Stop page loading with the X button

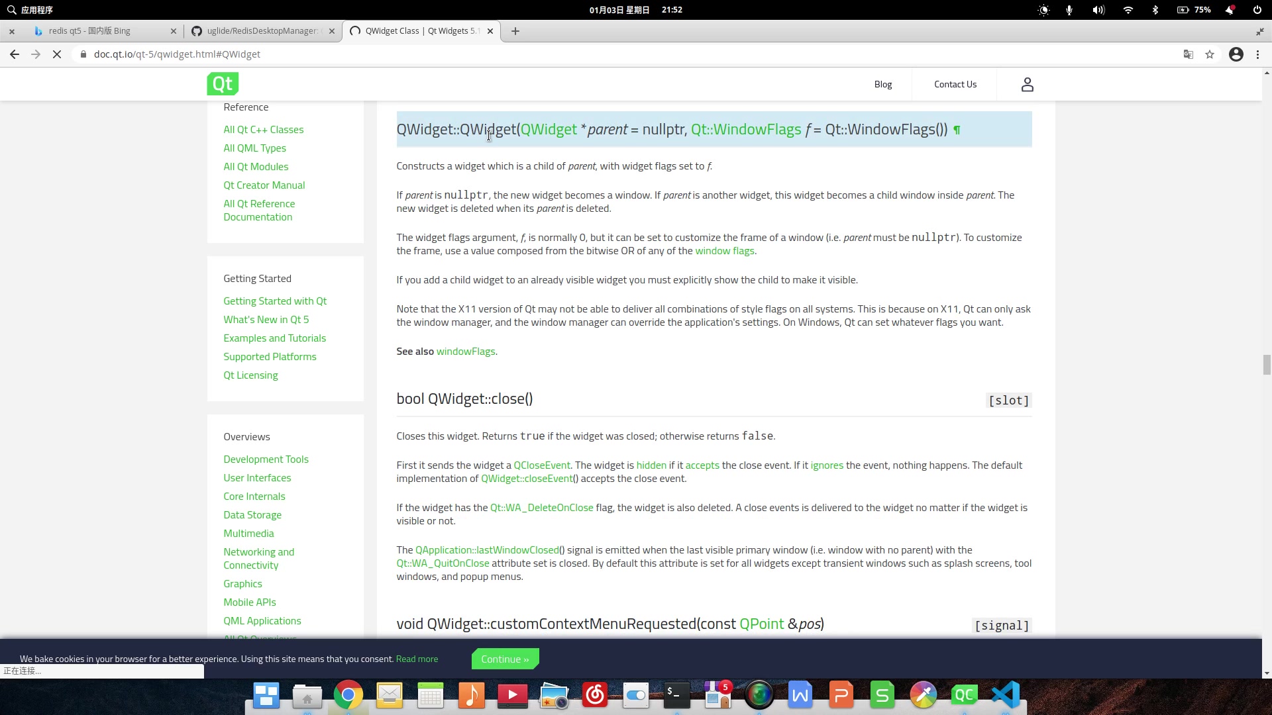click(57, 54)
